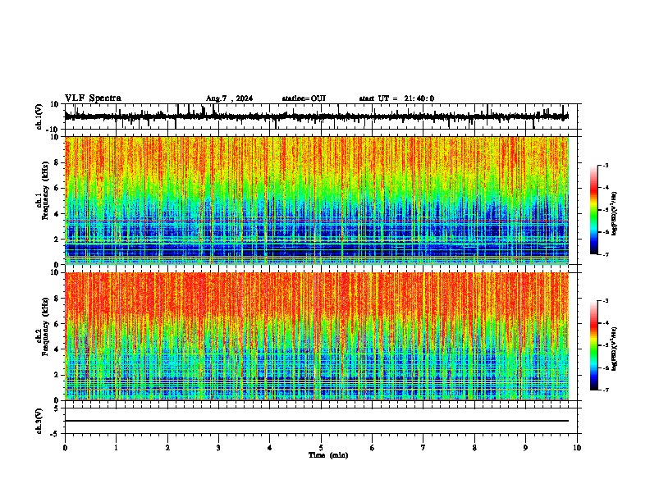Click the "-5" label on ch.2 color scale
Screen dimensions: 650x502
[x=605, y=345]
